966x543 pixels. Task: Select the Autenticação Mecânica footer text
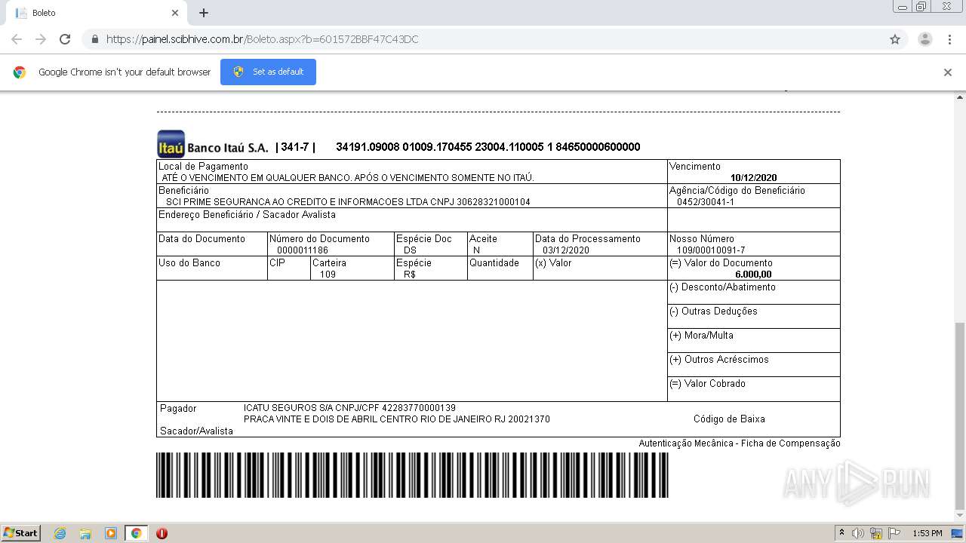pos(740,443)
